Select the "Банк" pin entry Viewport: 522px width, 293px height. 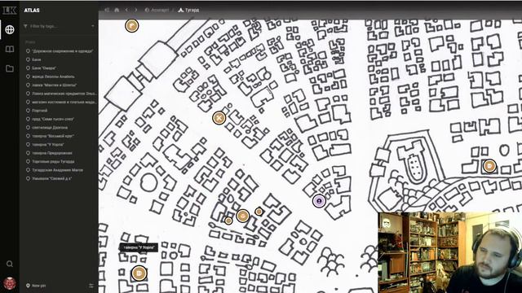[34, 59]
